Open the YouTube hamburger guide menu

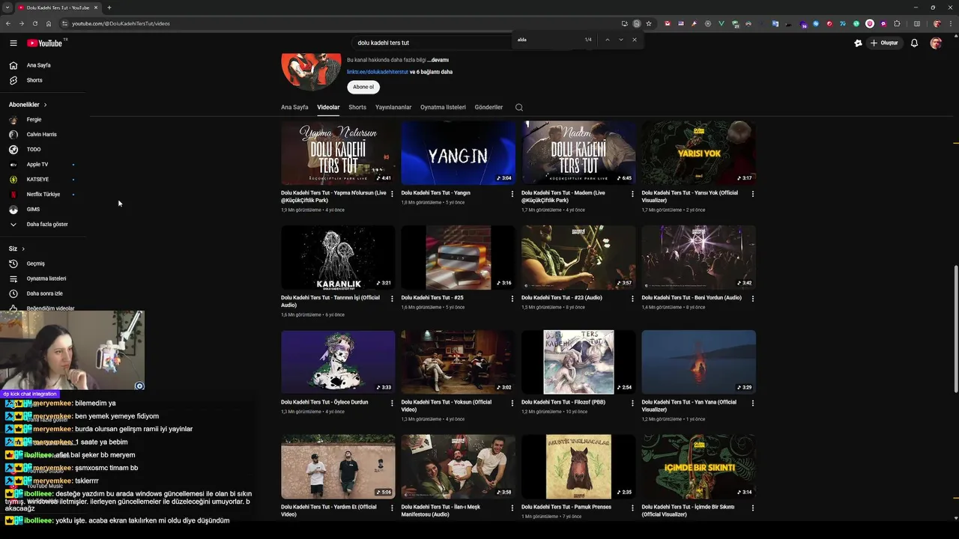coord(13,43)
